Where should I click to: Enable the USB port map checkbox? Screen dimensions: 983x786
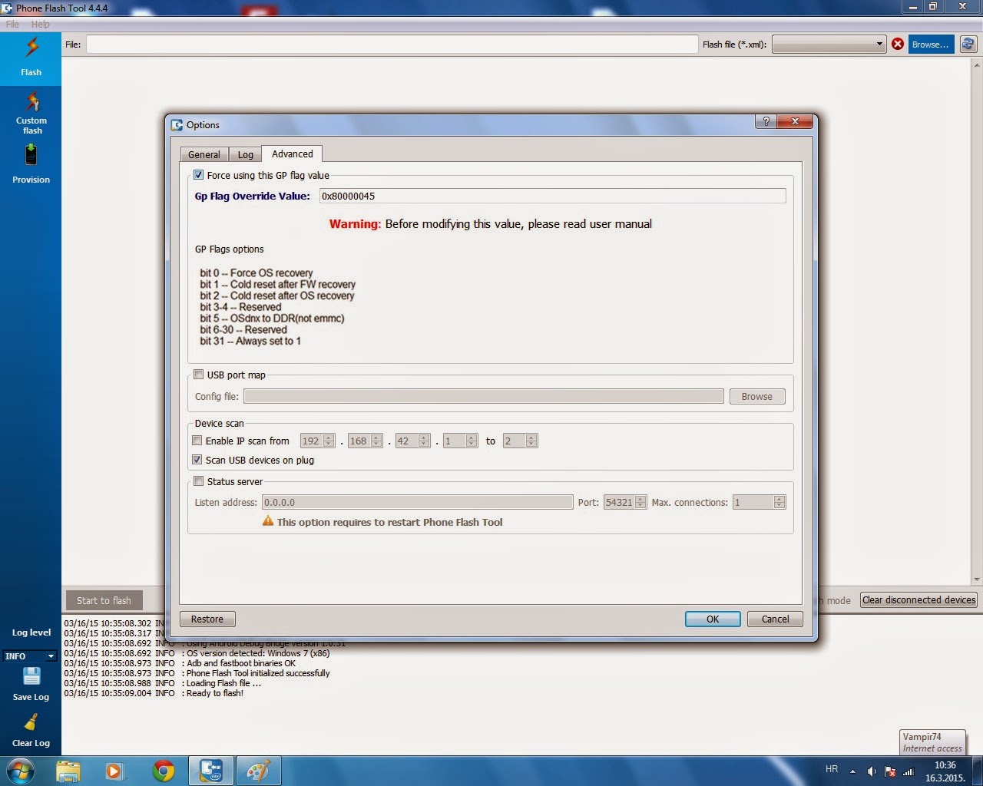[x=198, y=374]
